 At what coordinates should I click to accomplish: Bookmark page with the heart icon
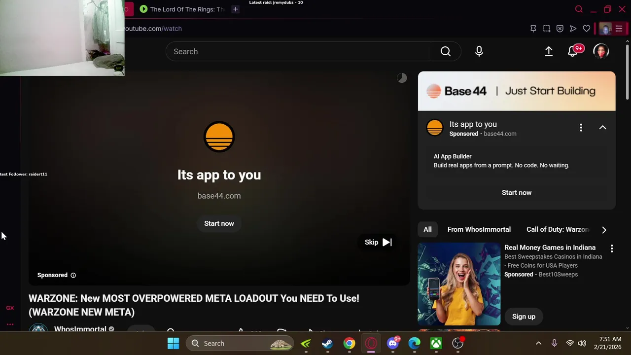point(586,29)
